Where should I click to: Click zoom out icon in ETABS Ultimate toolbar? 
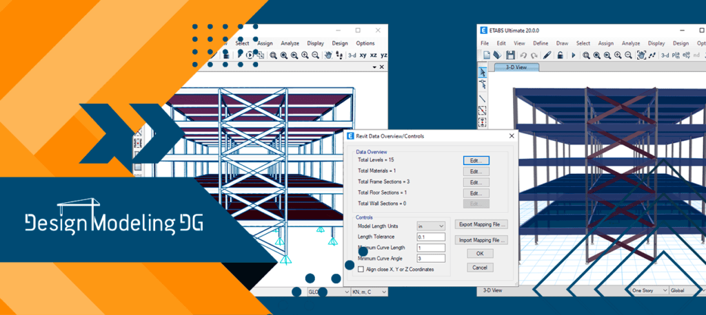click(x=629, y=55)
